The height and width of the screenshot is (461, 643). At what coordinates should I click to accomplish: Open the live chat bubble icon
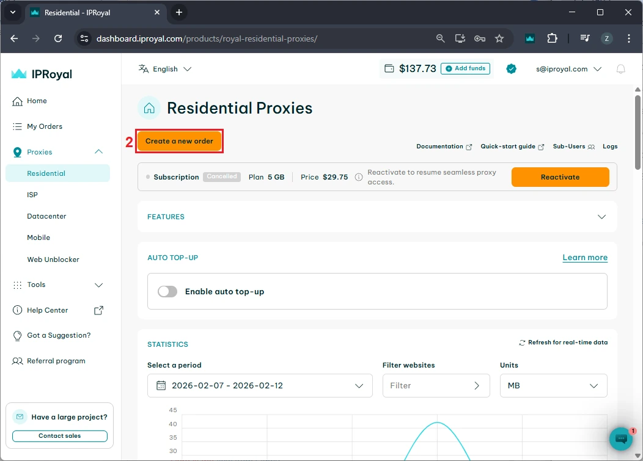(620, 438)
